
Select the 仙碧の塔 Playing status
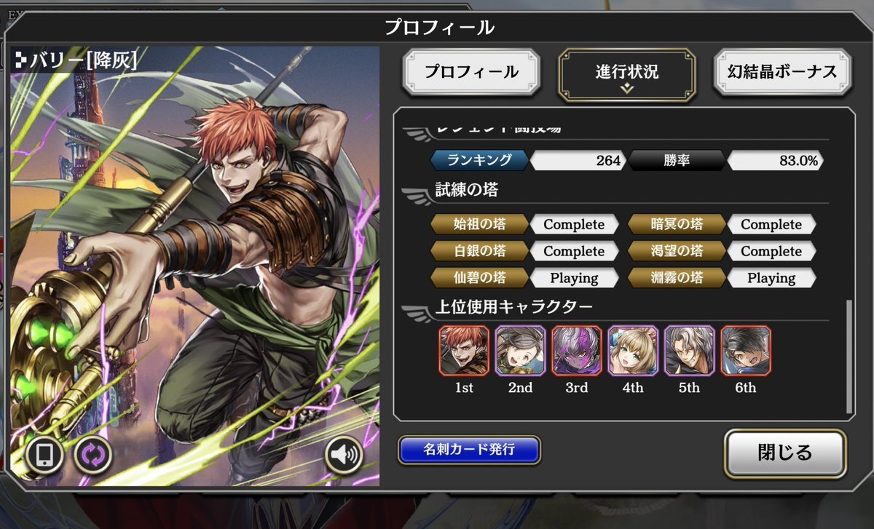[574, 278]
